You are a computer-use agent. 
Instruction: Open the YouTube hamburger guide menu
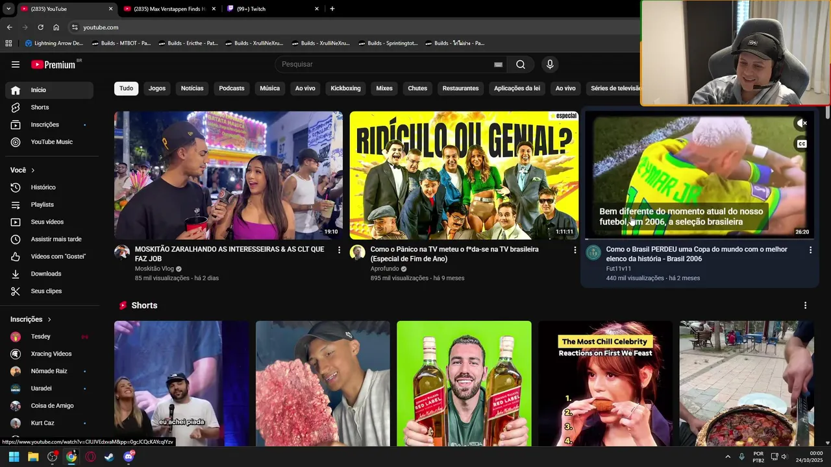coord(16,64)
